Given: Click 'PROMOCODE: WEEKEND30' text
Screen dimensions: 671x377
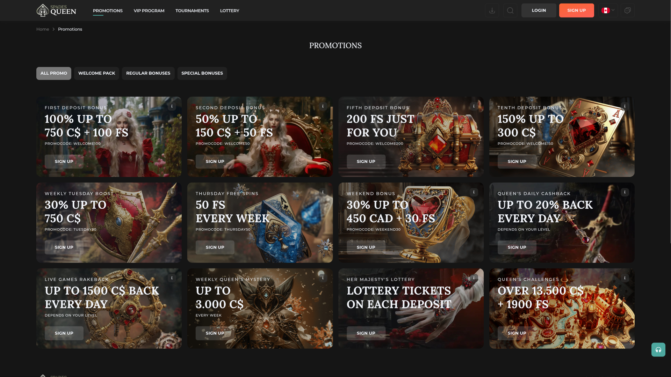Looking at the screenshot, I should point(374,230).
